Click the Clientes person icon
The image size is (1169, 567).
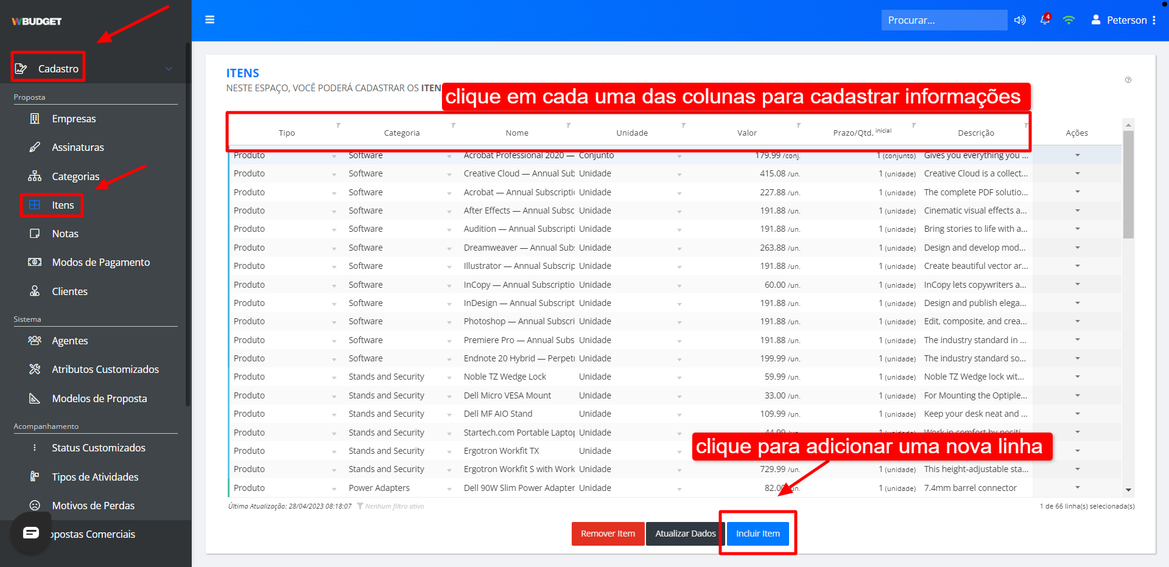coord(35,291)
